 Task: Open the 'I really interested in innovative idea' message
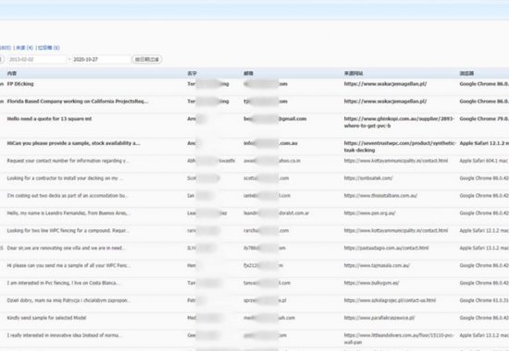(x=64, y=336)
